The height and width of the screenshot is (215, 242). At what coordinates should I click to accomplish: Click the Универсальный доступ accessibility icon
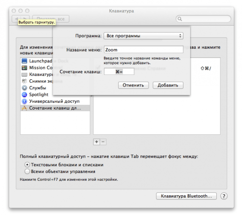(x=24, y=101)
